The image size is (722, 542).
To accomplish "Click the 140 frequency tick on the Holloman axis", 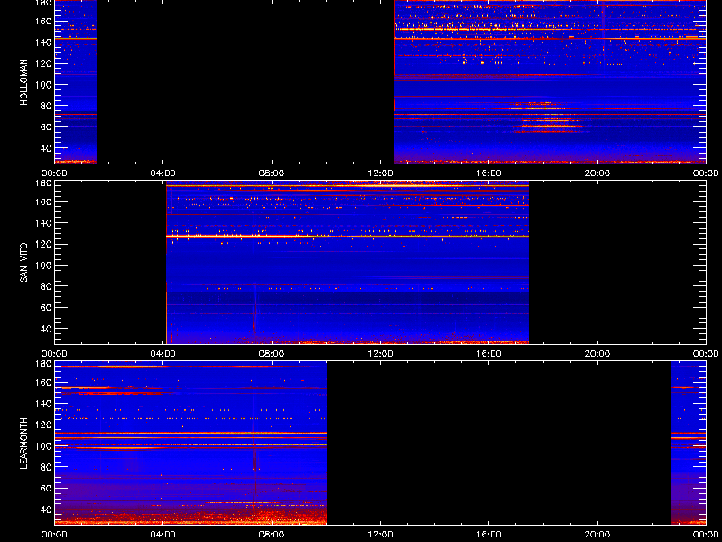I will (x=44, y=42).
